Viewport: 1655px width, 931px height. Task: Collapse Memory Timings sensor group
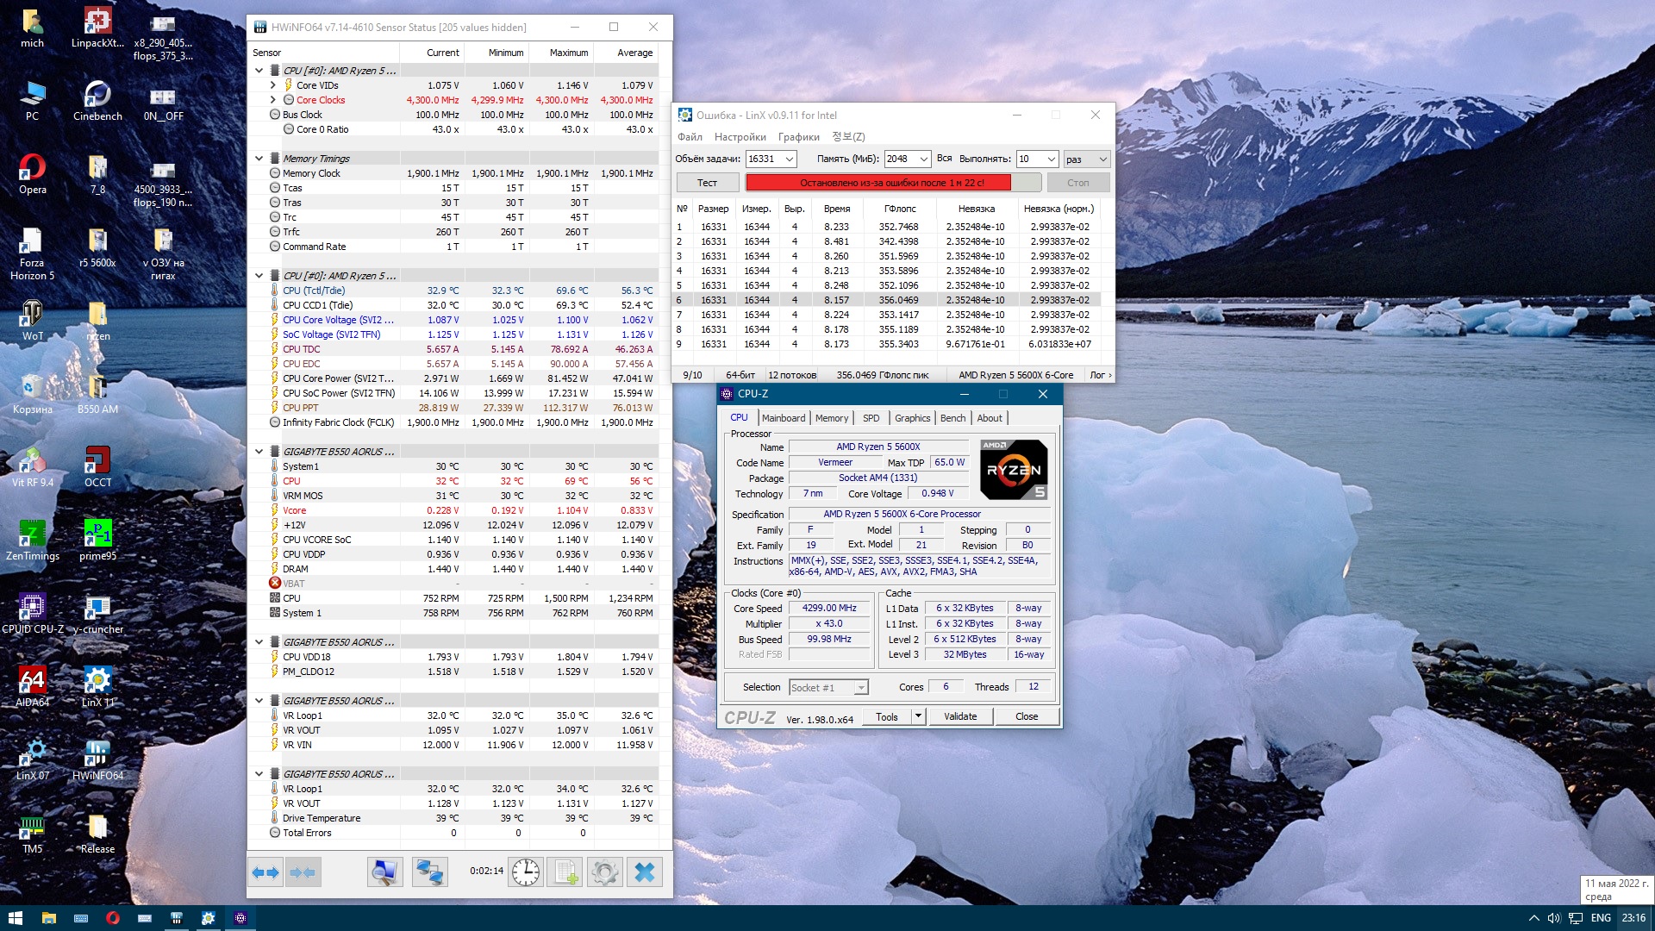pyautogui.click(x=259, y=159)
